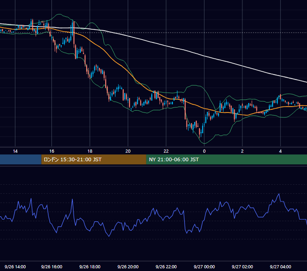The height and width of the screenshot is (271, 307).
Task: Click the 4 hour axis label
Action: point(280,151)
